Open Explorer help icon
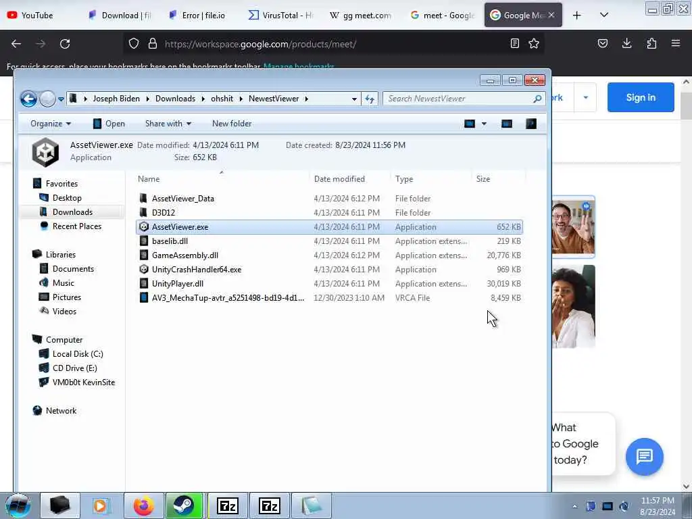 531,124
